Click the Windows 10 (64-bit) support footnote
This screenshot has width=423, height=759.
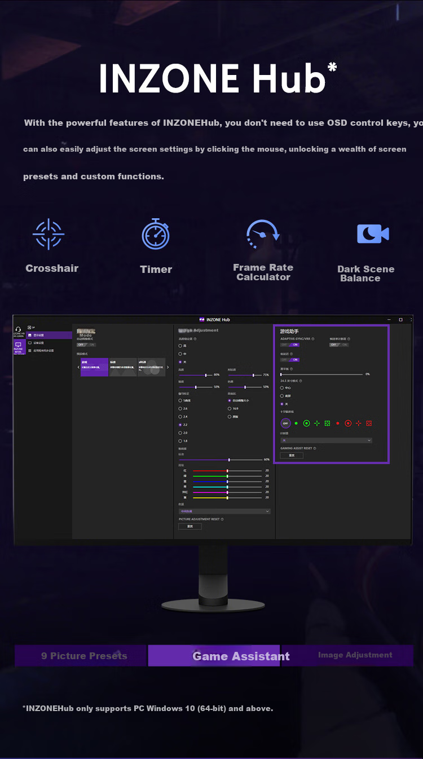(148, 708)
